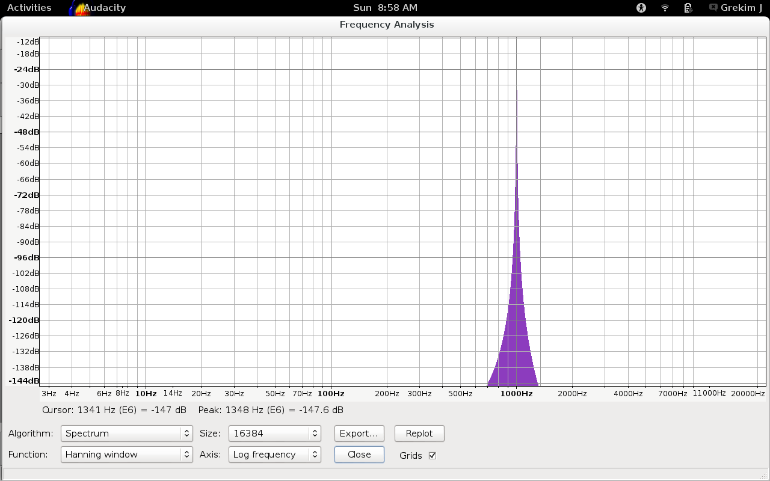Click the Frequency Analysis title bar
This screenshot has width=770, height=481.
coord(386,25)
